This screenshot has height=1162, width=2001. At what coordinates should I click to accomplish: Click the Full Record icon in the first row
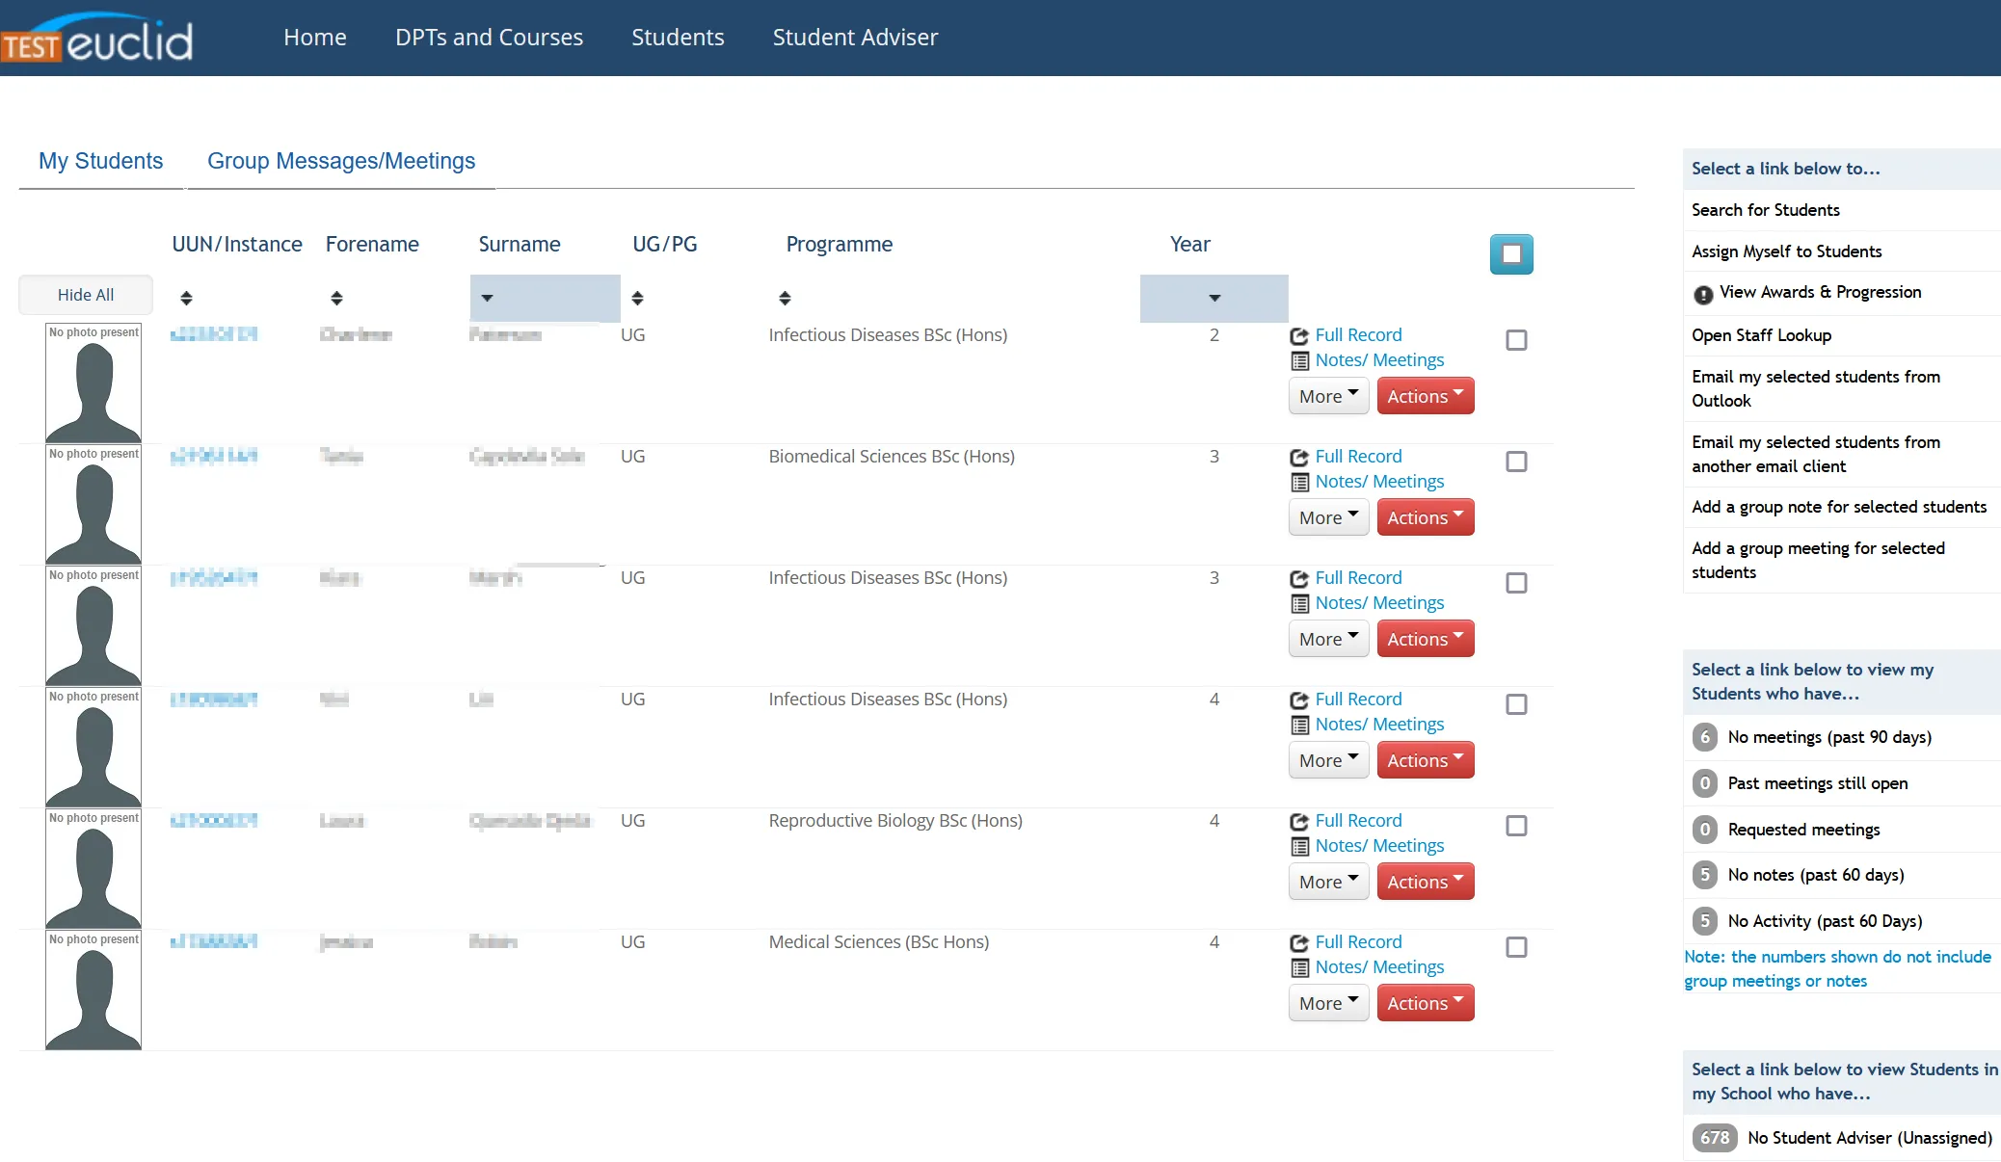pyautogui.click(x=1299, y=336)
